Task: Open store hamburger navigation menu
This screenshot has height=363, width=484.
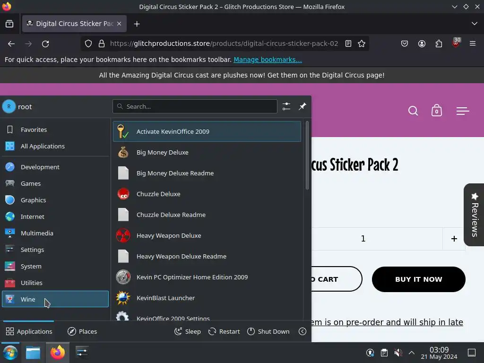Action: (463, 111)
